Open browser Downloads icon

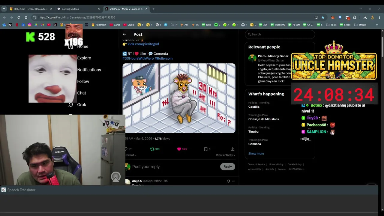click(x=365, y=17)
